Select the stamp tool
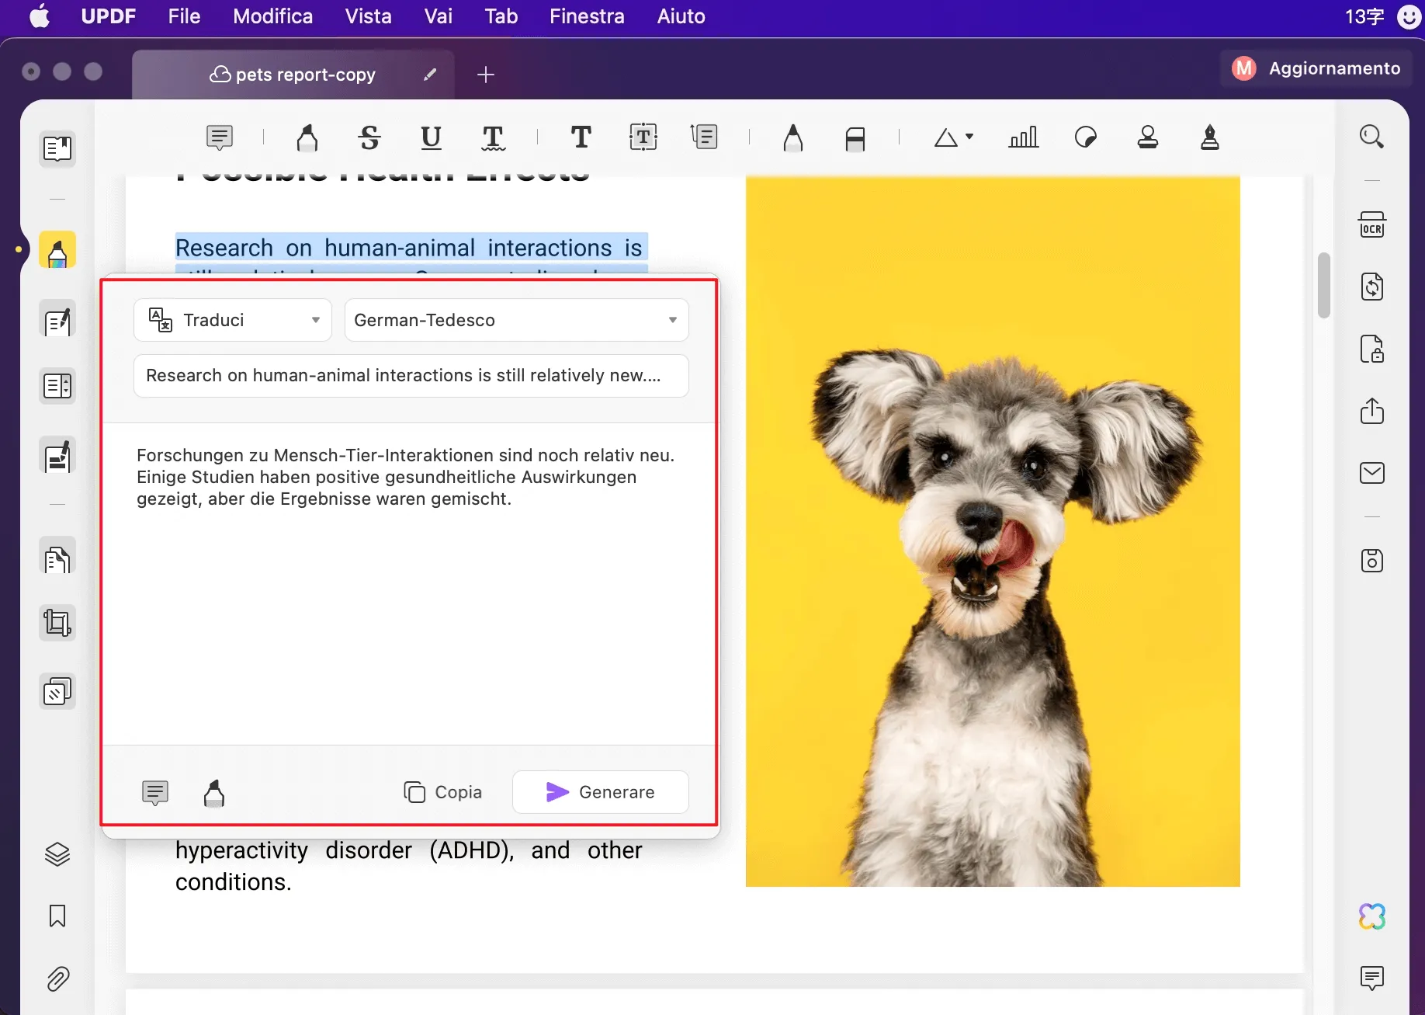 tap(1147, 137)
